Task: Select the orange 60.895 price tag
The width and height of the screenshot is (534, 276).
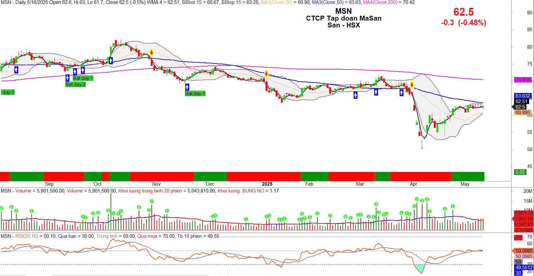Action: click(x=523, y=113)
